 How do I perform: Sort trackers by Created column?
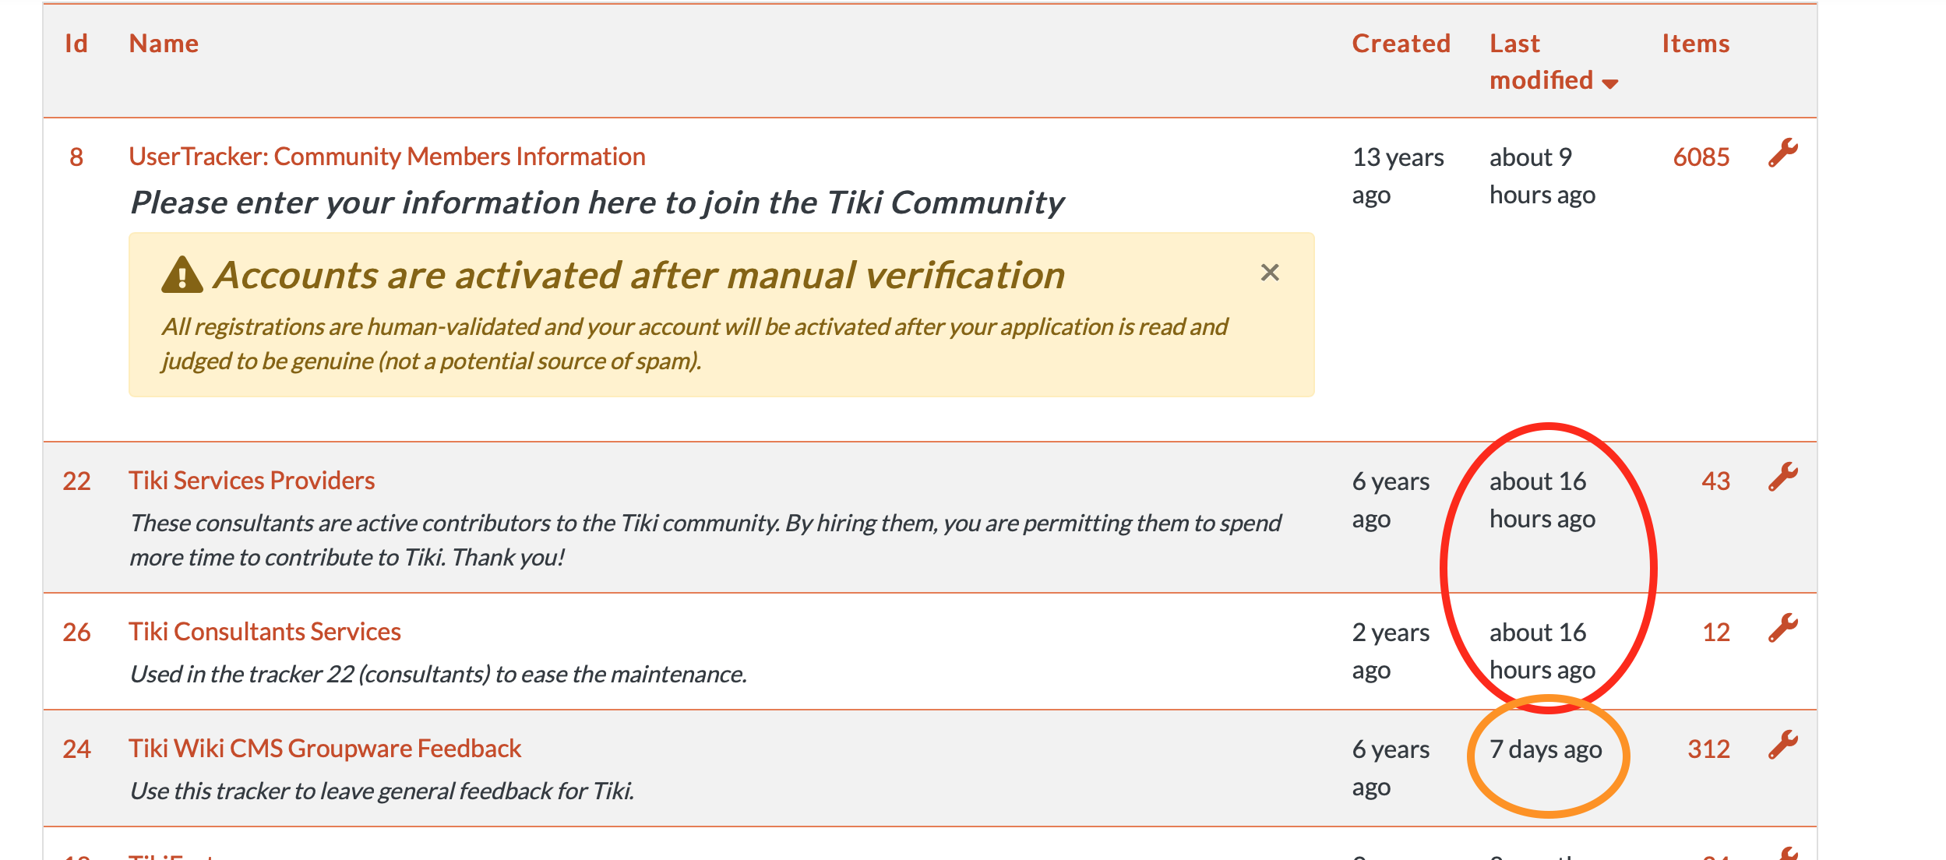tap(1401, 44)
